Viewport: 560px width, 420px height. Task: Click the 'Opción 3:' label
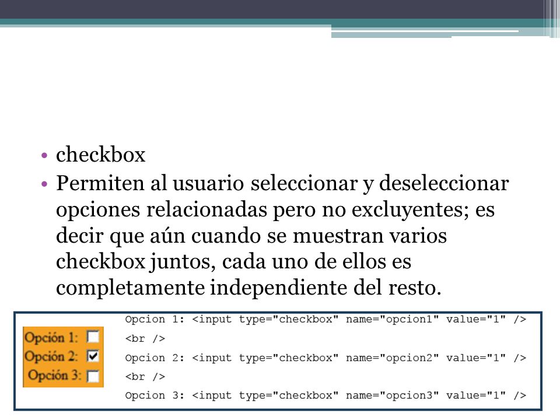pos(55,375)
